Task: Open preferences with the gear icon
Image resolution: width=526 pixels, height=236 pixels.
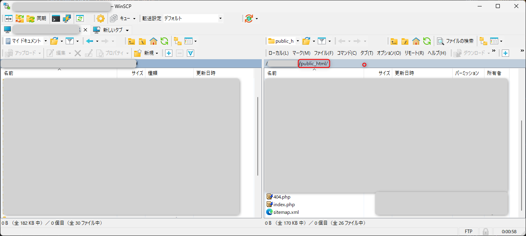Action: [100, 18]
